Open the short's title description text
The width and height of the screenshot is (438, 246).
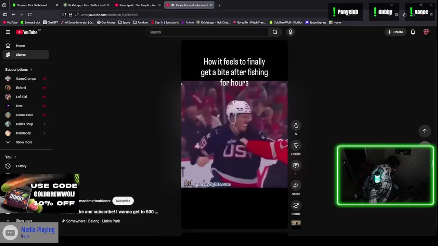pyautogui.click(x=110, y=212)
